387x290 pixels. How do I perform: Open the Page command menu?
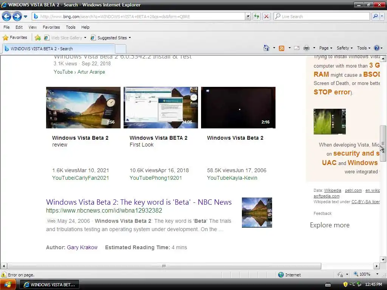click(x=326, y=48)
